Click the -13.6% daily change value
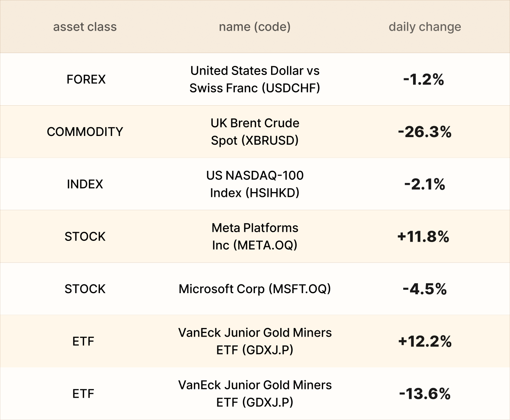Image resolution: width=510 pixels, height=420 pixels. [x=424, y=394]
